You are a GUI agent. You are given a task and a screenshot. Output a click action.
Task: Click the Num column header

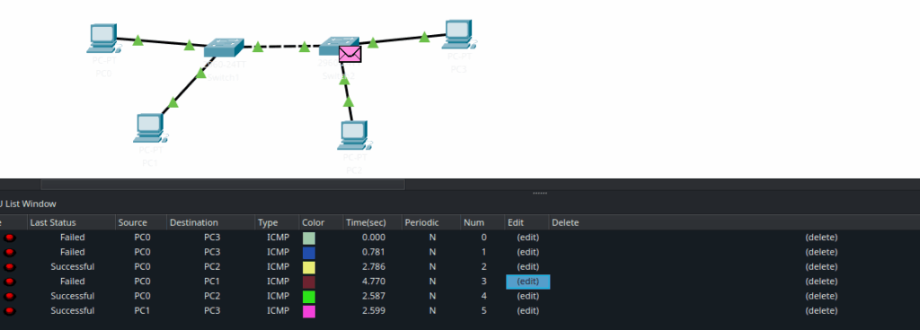[x=482, y=222]
